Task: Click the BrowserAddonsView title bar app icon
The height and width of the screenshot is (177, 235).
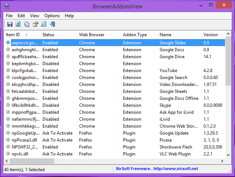Action: [7, 7]
